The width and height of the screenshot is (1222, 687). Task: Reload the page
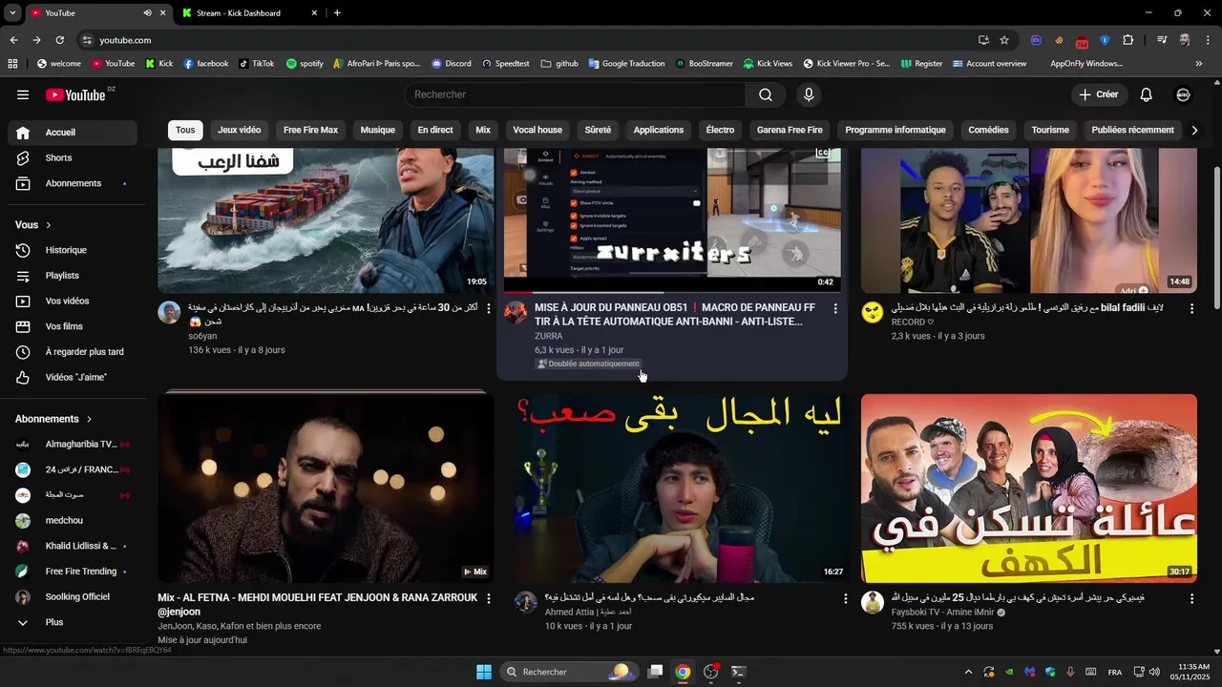59,40
